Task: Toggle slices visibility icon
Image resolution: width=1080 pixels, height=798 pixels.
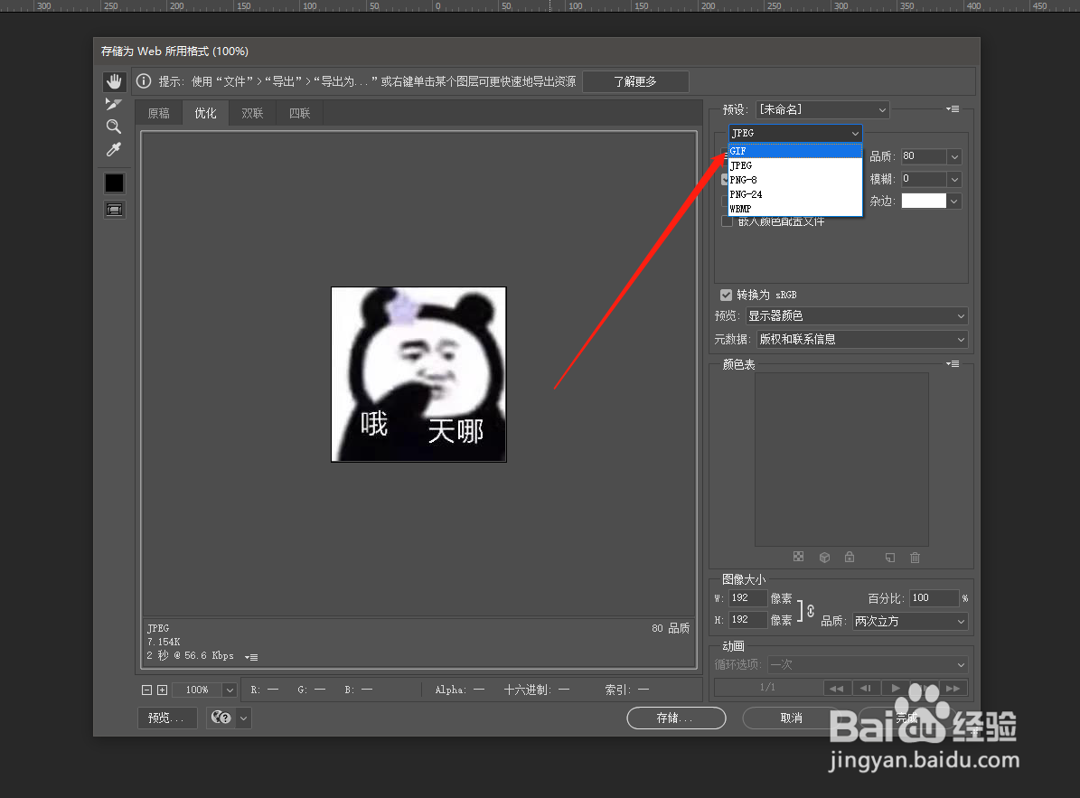Action: click(x=115, y=210)
